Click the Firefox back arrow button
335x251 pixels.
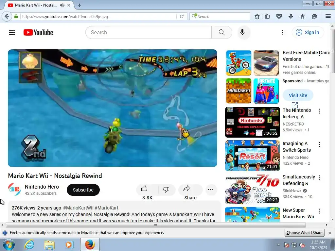click(x=7, y=16)
